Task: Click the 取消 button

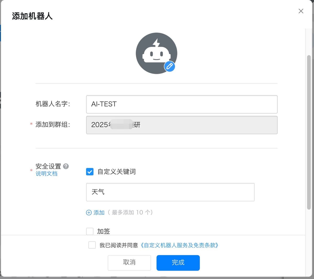Action: [129, 263]
